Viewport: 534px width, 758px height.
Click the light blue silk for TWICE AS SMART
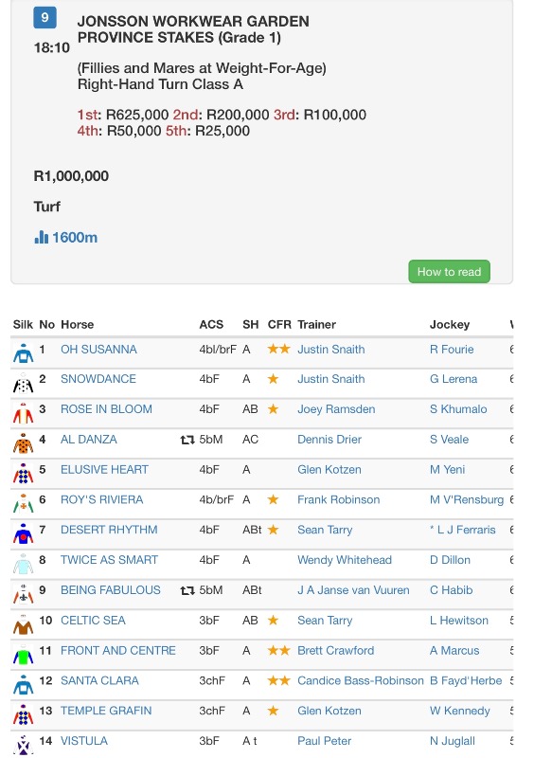23,564
